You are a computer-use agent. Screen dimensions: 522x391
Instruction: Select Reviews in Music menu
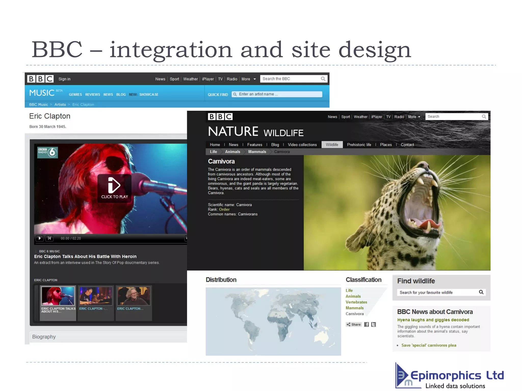(x=93, y=94)
